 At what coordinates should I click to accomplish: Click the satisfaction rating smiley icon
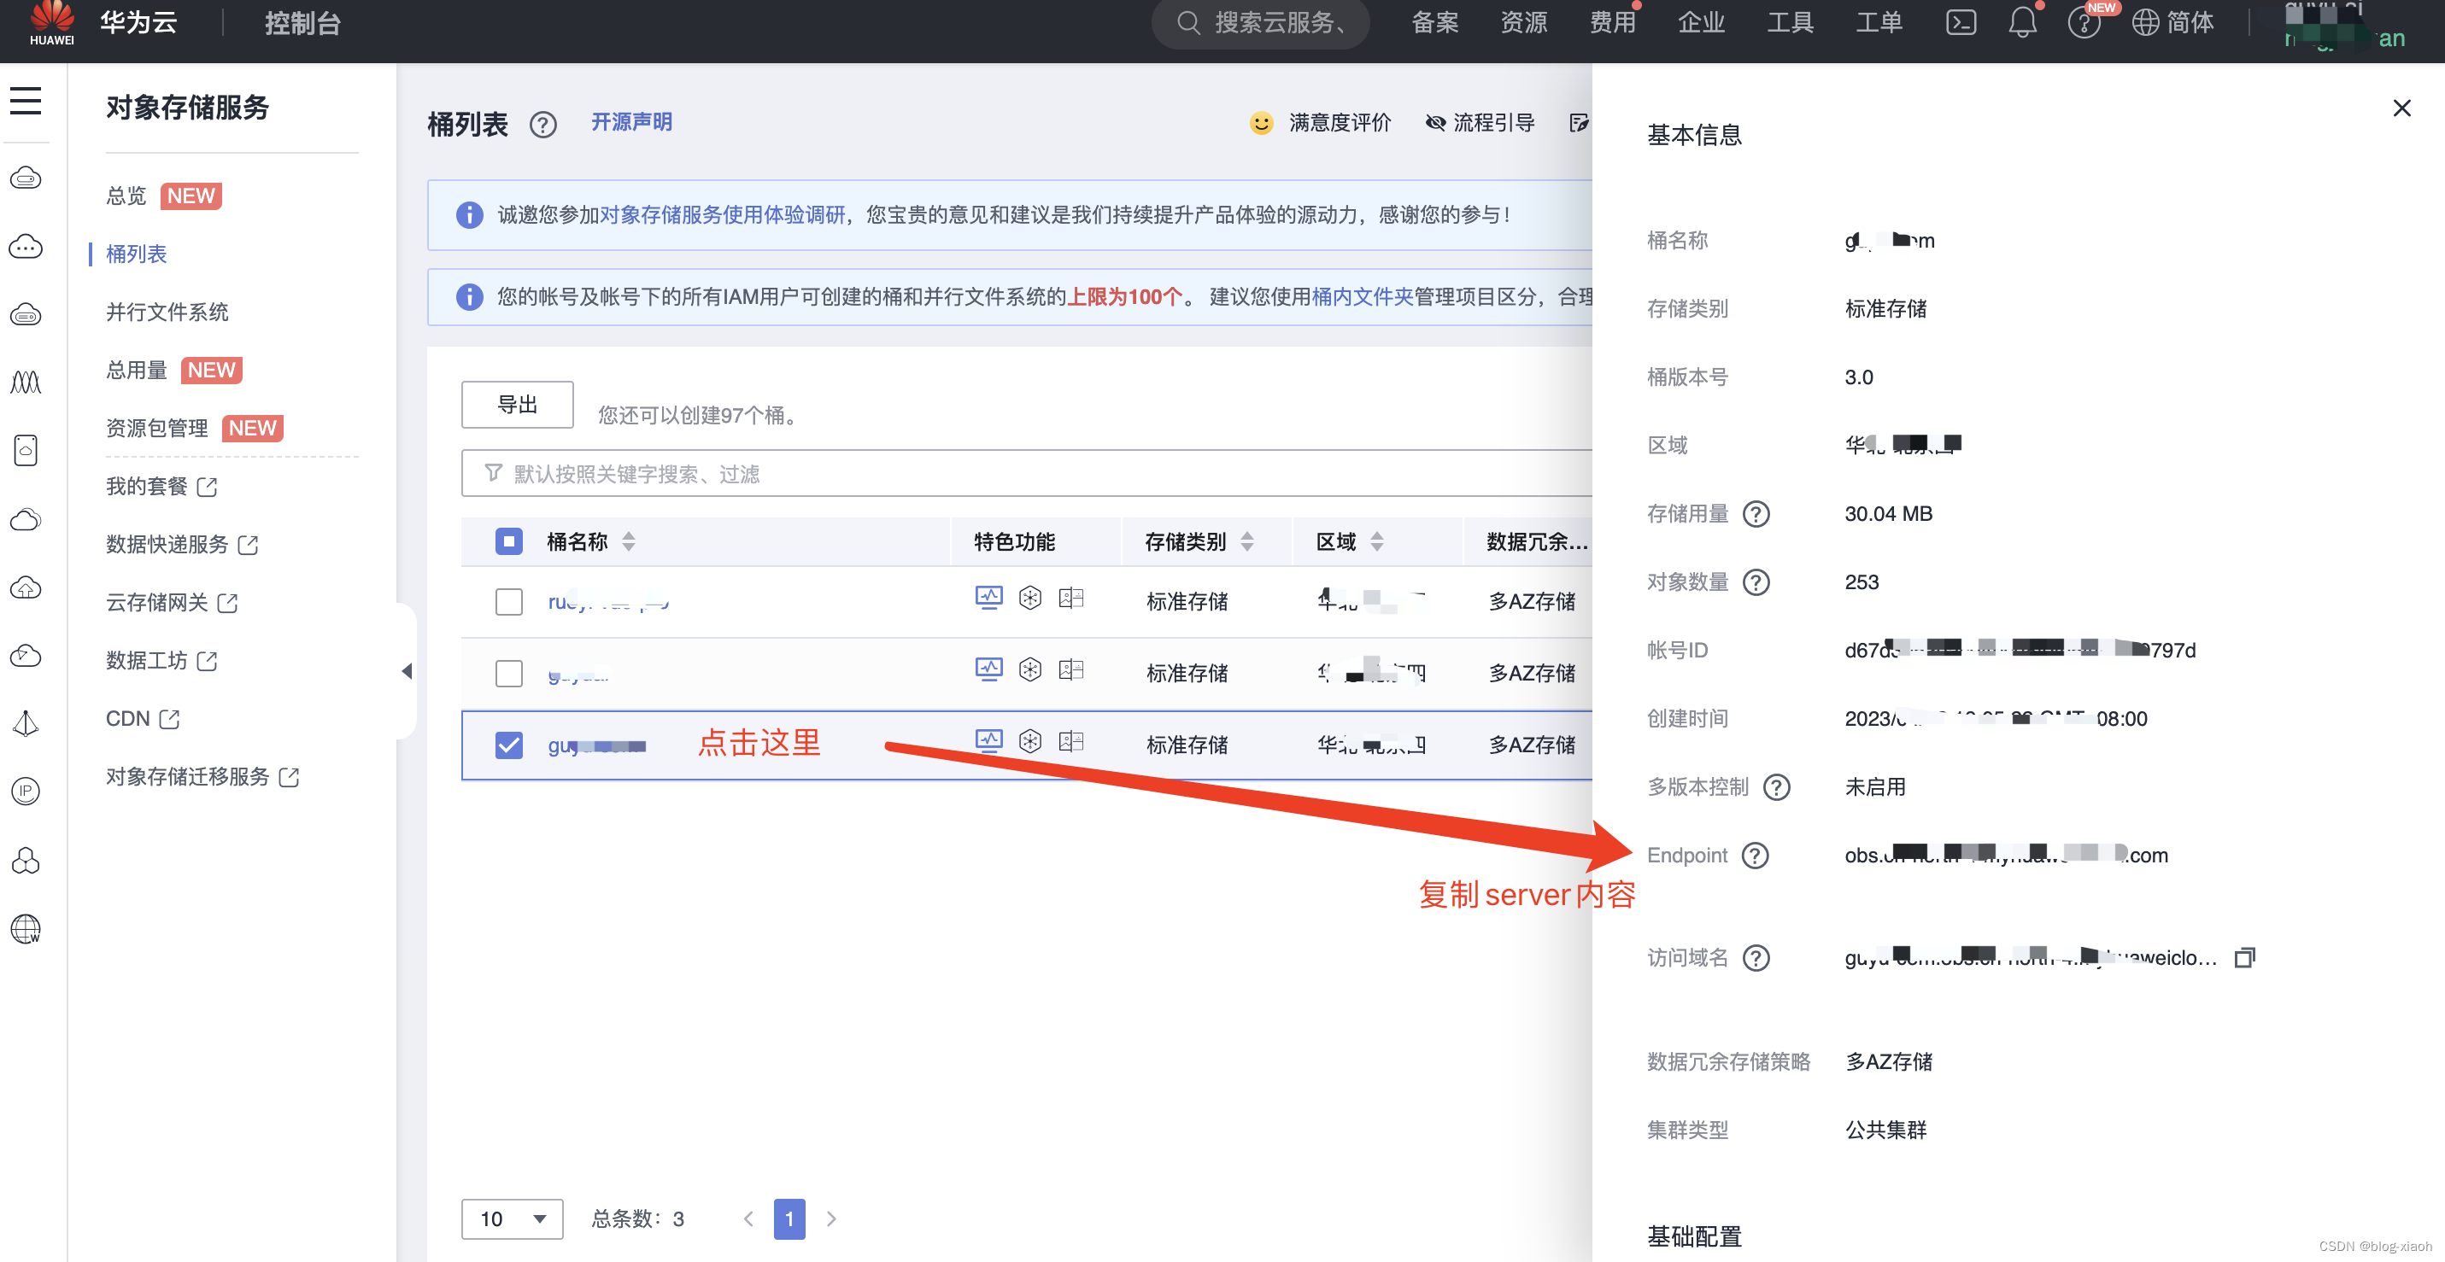[1260, 123]
